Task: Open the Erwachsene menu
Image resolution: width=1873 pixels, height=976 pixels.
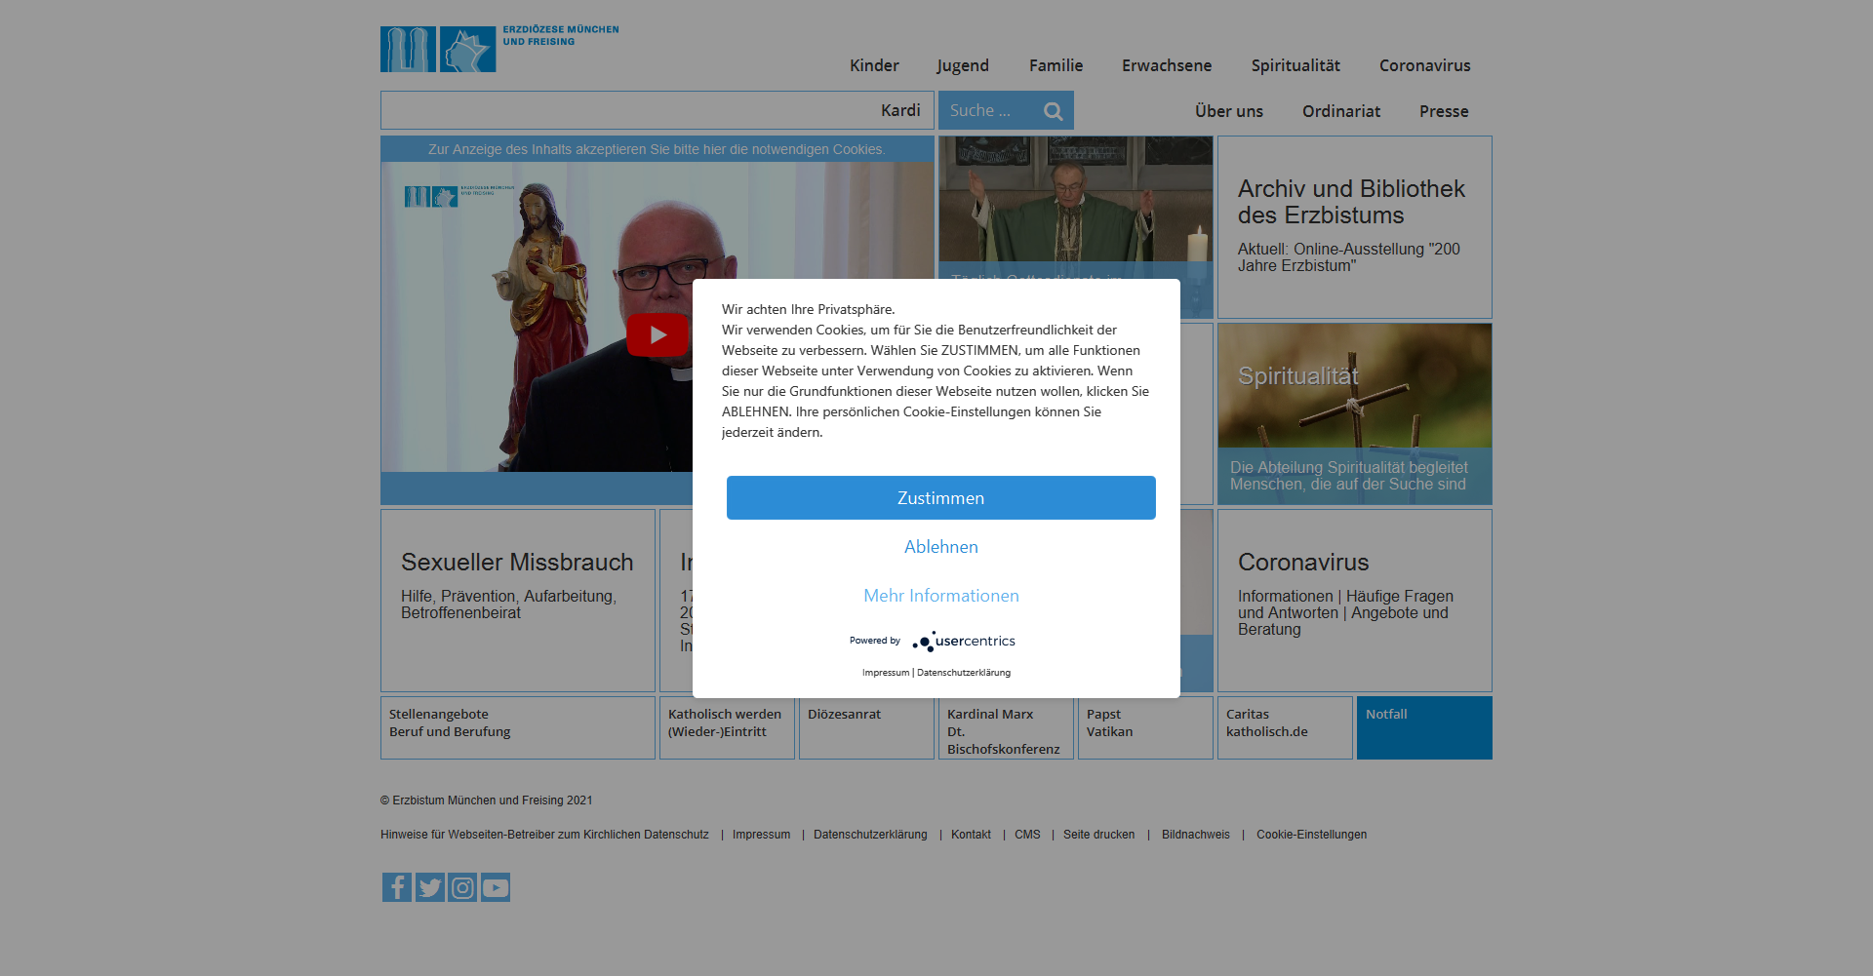Action: click(1167, 65)
